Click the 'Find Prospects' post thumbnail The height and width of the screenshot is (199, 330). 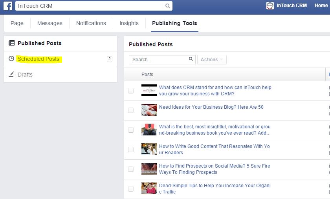tap(149, 169)
